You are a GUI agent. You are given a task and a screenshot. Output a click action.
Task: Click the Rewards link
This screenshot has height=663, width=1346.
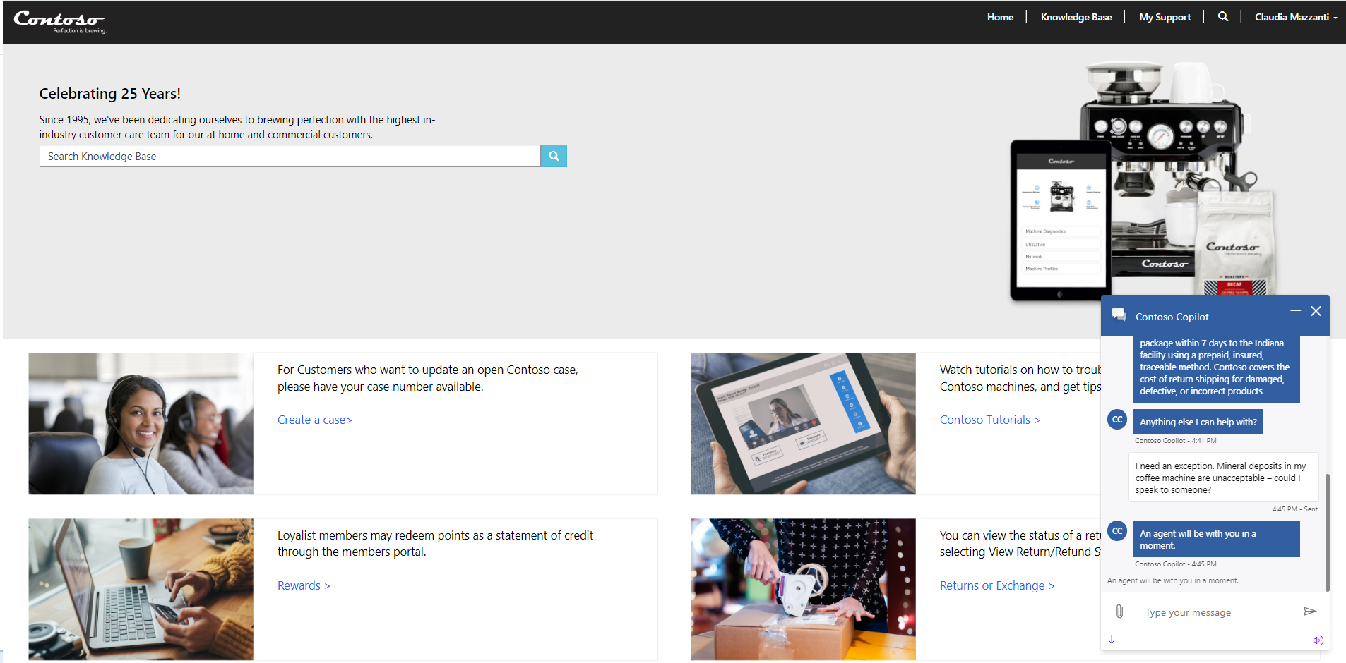click(x=303, y=585)
